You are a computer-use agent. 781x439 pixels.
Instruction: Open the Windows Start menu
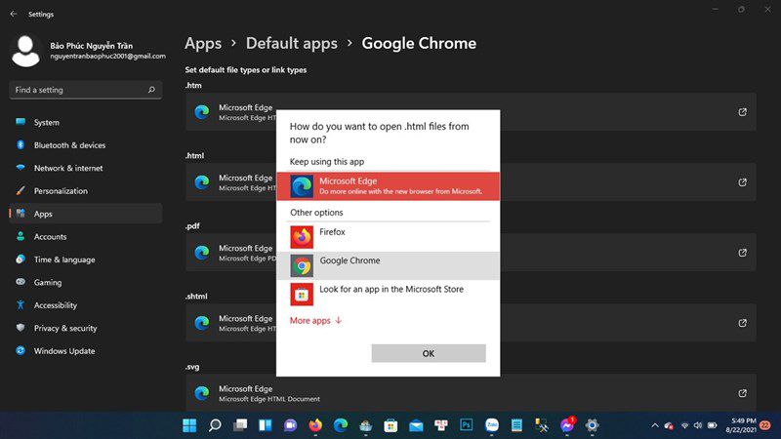coord(189,425)
